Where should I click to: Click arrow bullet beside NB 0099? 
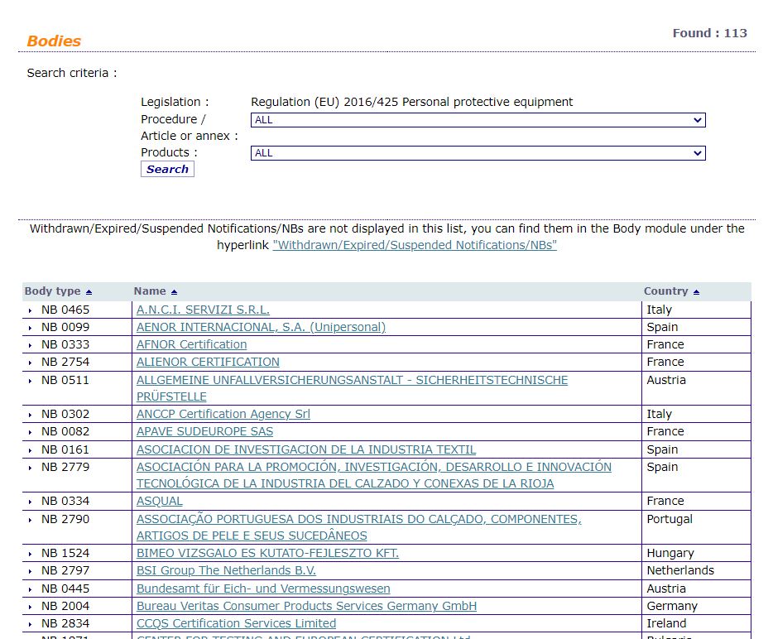[31, 328]
